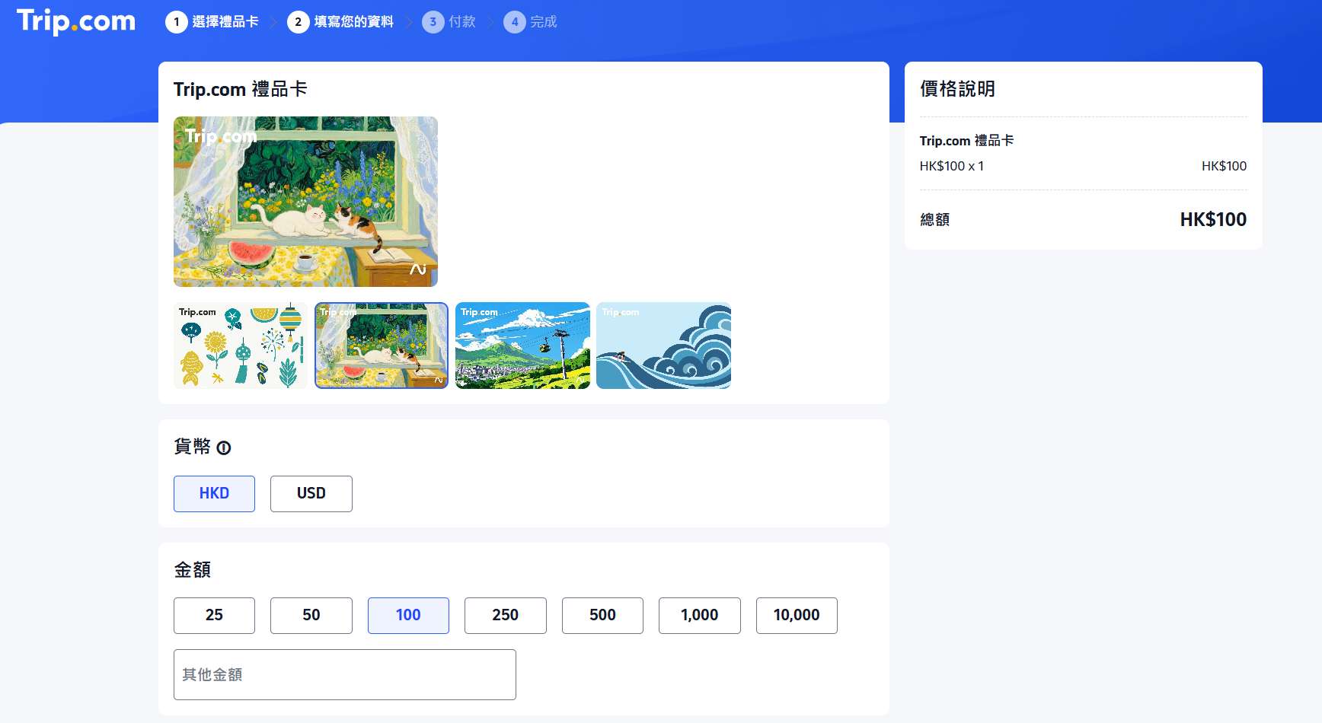Click the step 3 付款 circle icon
This screenshot has width=1322, height=723.
433,22
